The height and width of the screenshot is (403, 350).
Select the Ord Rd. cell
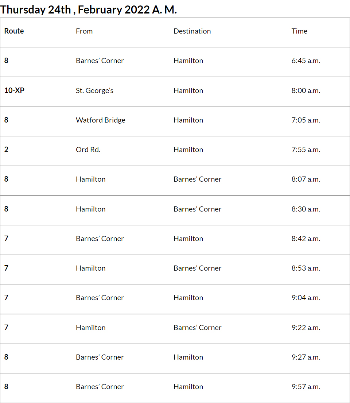coord(88,150)
